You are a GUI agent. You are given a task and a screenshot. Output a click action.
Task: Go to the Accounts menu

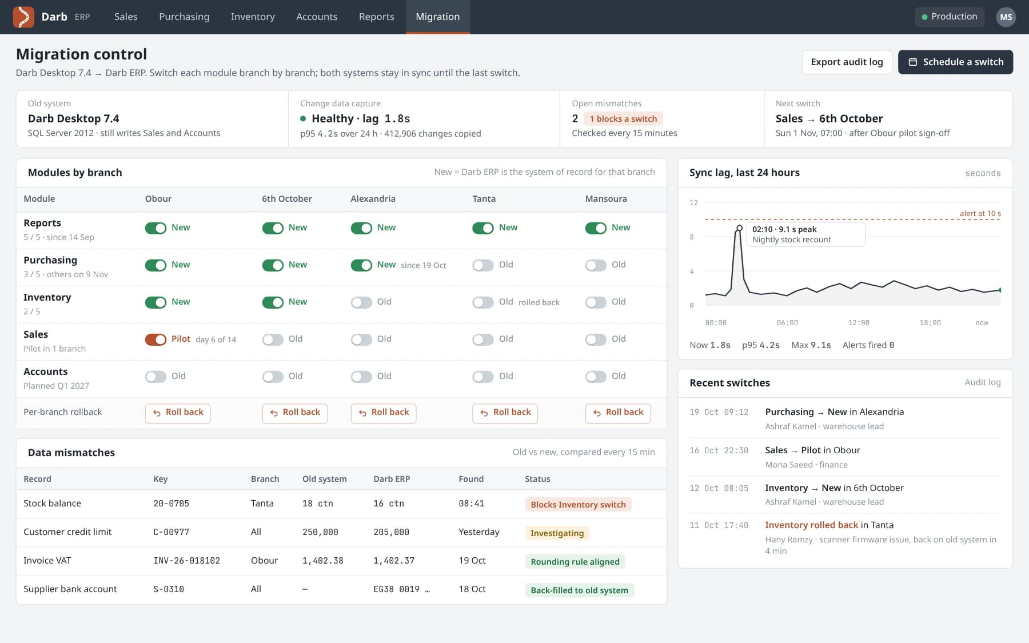(x=317, y=17)
